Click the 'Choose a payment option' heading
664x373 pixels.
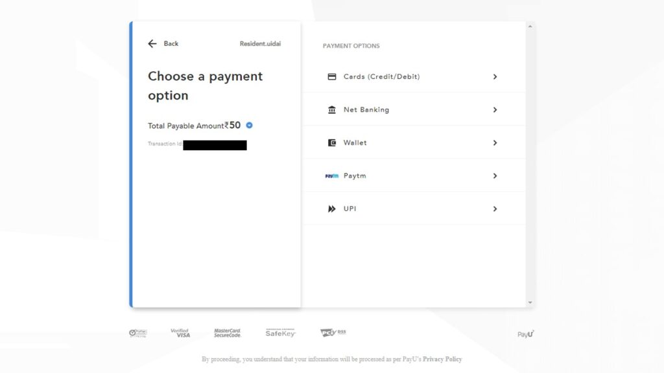click(x=206, y=86)
